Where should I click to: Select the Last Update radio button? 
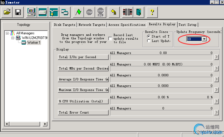[x=149, y=41]
